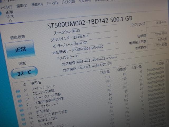
Task: Open the ディスク(D) menu
Action: tap(68, 2)
